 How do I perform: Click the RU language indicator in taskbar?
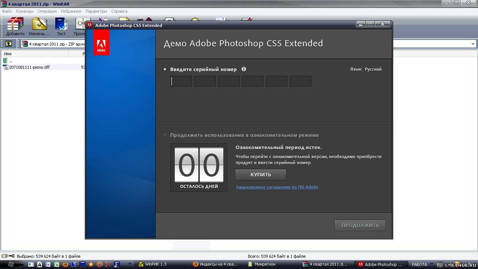tap(440, 265)
